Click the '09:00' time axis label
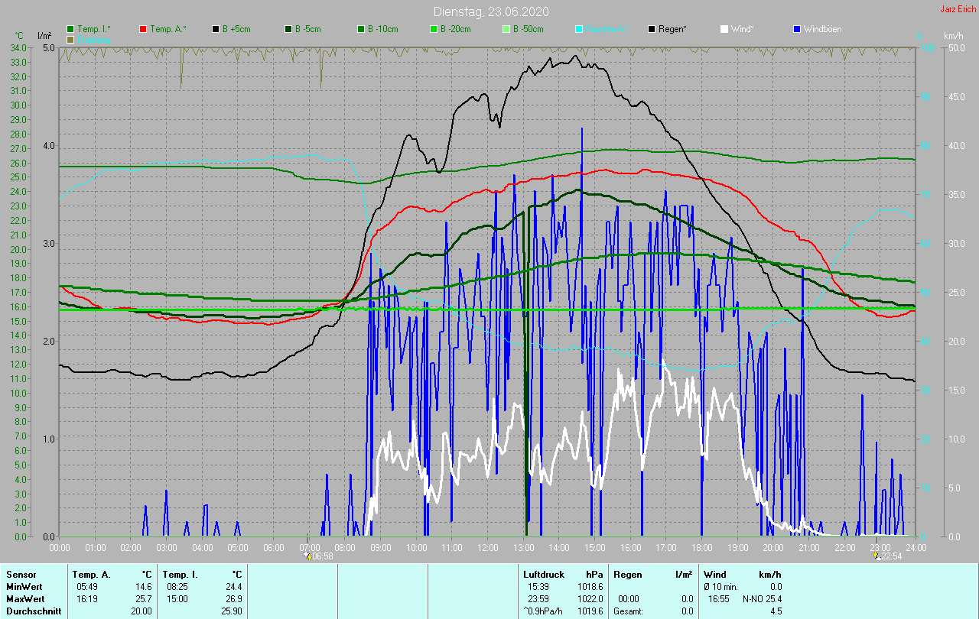This screenshot has height=619, width=979. 381,547
